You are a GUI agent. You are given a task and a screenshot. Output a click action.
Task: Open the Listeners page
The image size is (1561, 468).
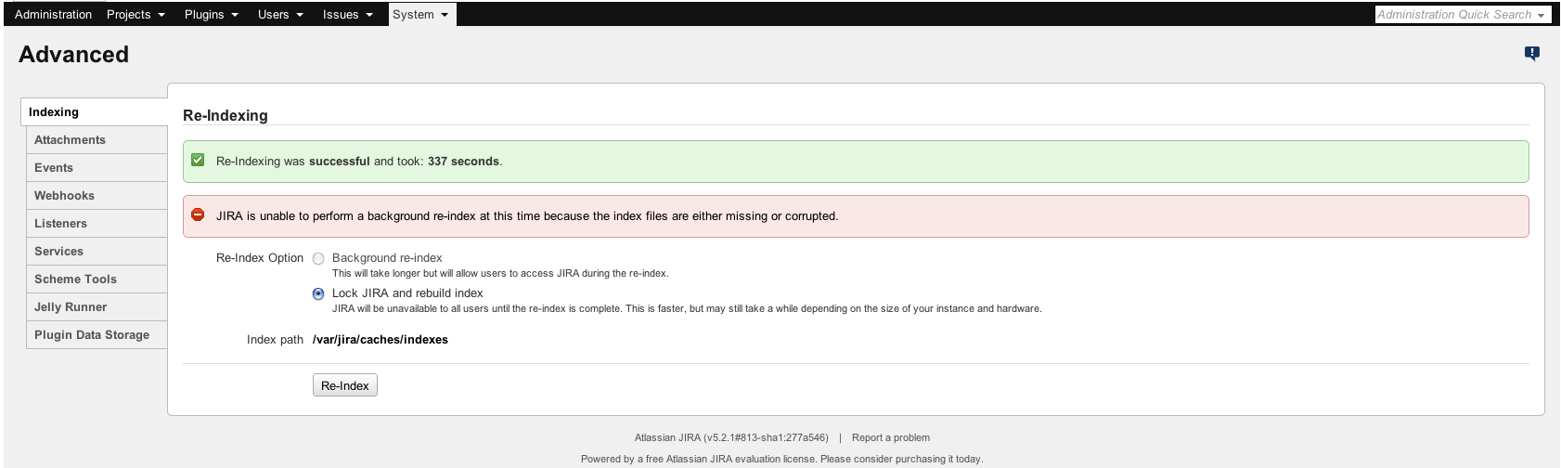[97, 223]
